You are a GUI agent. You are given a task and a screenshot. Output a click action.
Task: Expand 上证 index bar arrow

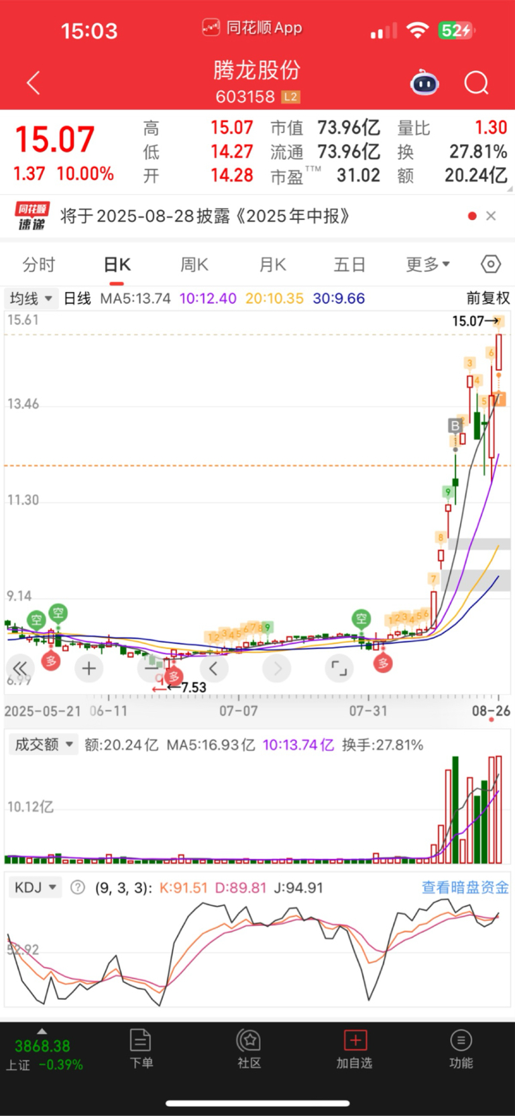coord(42,1031)
